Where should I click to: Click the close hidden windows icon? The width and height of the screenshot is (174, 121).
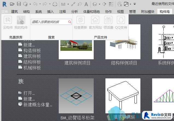pyautogui.click(x=120, y=4)
